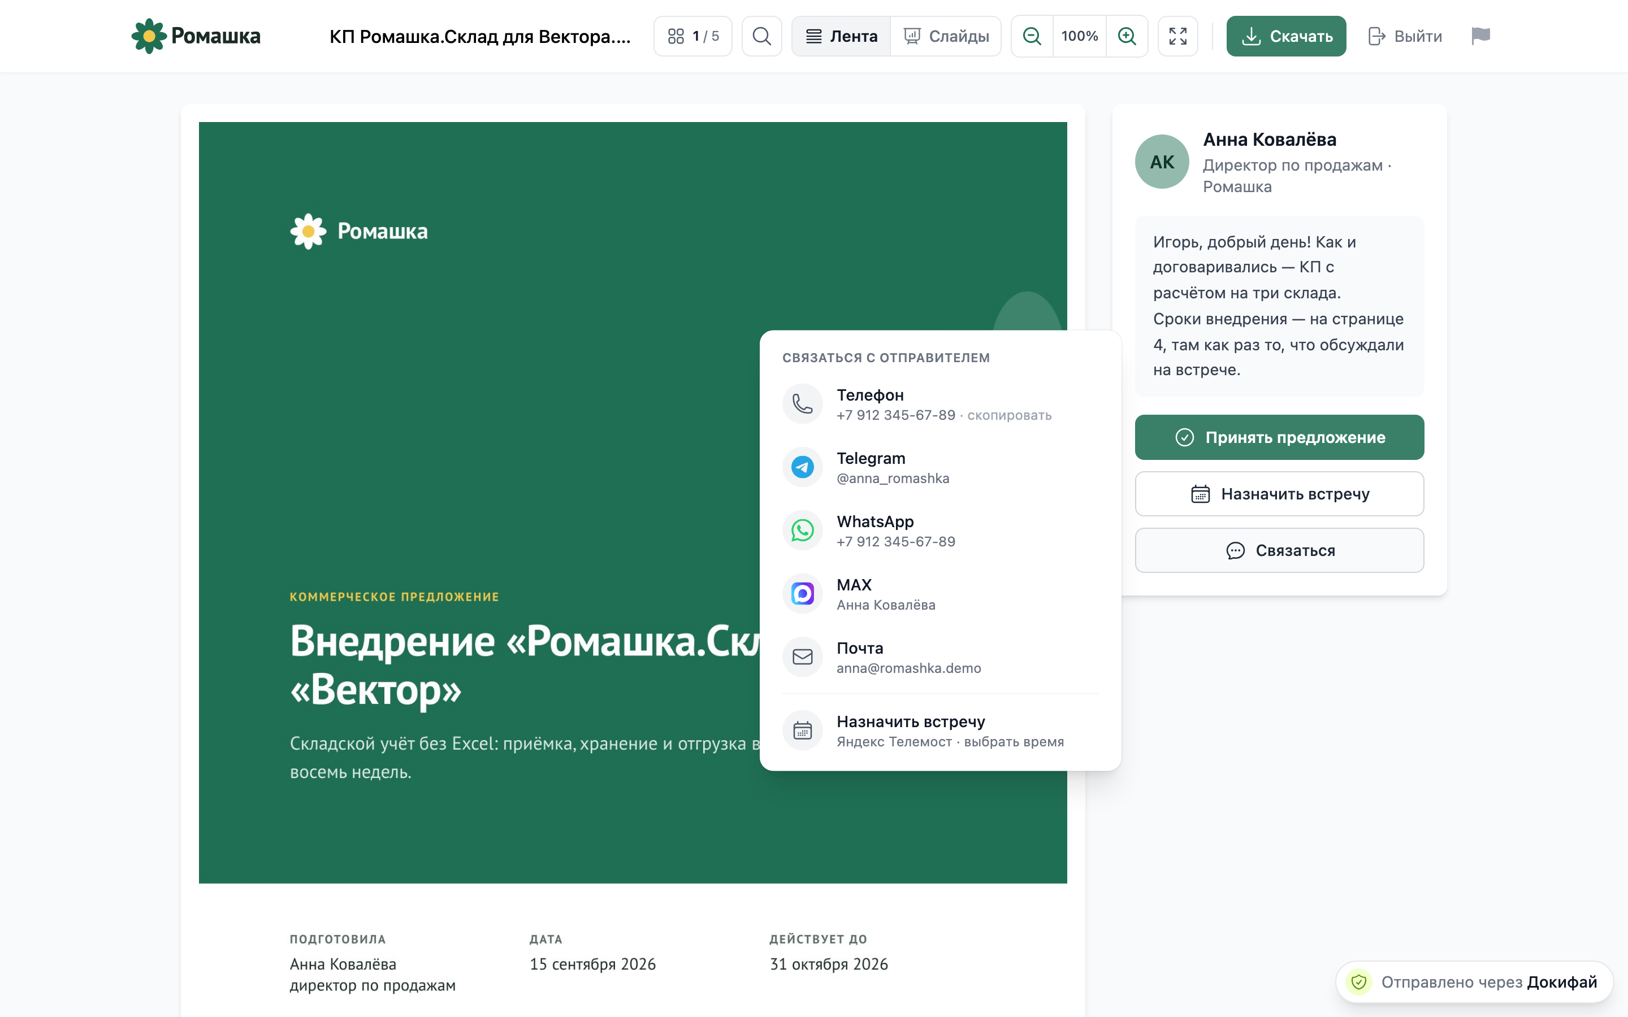
Task: Click name Анна Ковалёва in sidebar
Action: [1270, 140]
